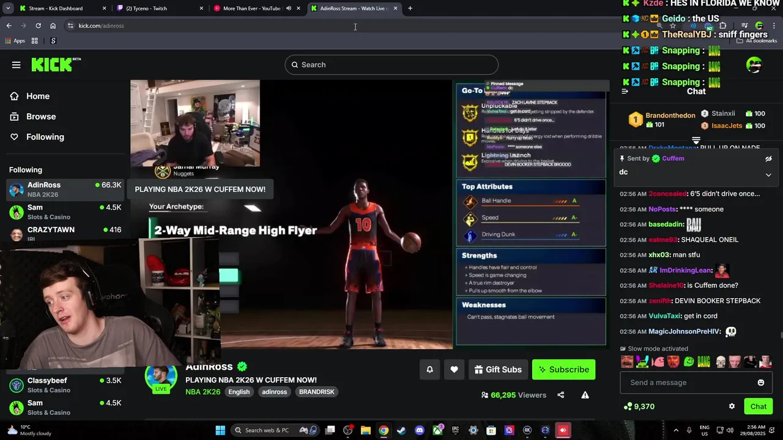Open a new browser tab

[410, 9]
